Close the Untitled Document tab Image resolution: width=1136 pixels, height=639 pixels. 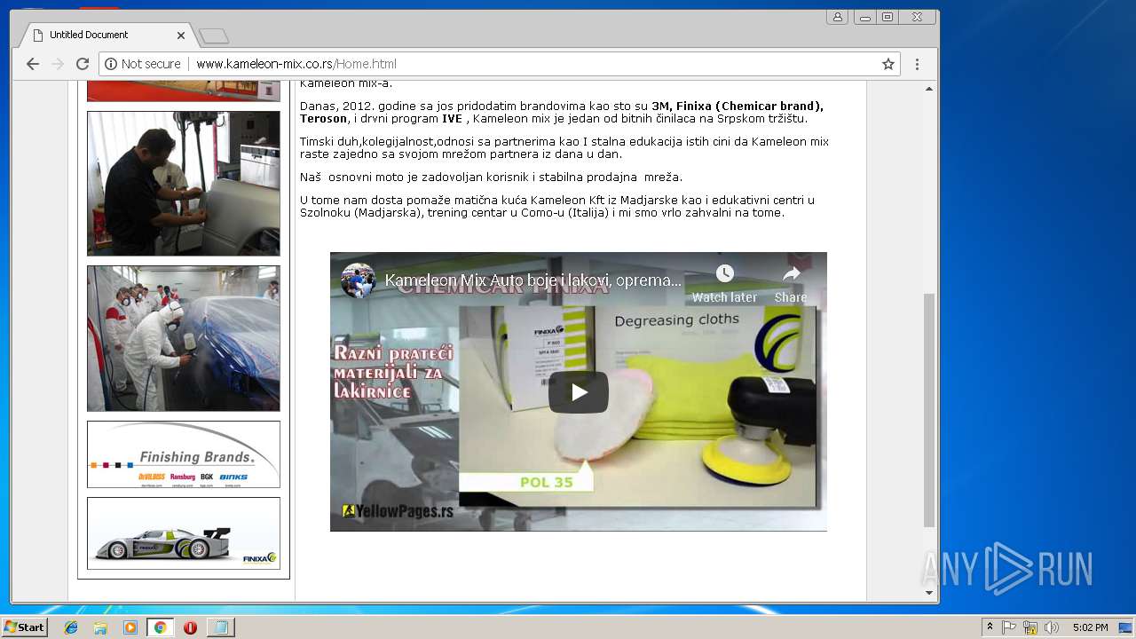coord(181,35)
